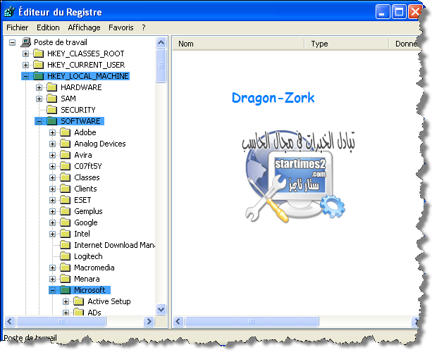Minimize the Éditeur du Registre window
This screenshot has width=432, height=352.
click(383, 12)
